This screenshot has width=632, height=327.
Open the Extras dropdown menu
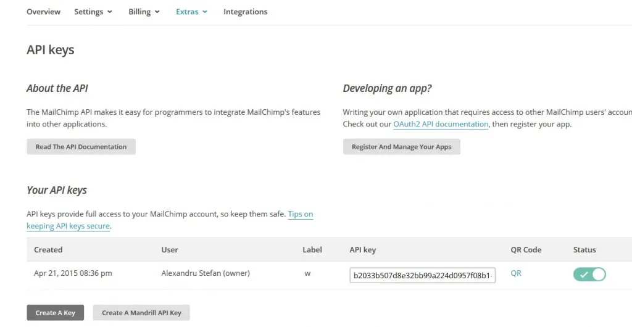click(x=191, y=12)
